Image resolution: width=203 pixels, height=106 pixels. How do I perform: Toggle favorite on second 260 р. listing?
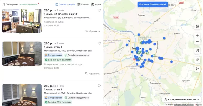(x=99, y=43)
